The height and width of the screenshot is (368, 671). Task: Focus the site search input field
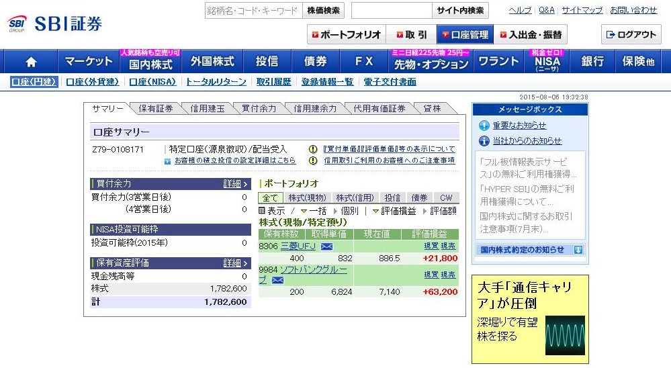click(392, 10)
